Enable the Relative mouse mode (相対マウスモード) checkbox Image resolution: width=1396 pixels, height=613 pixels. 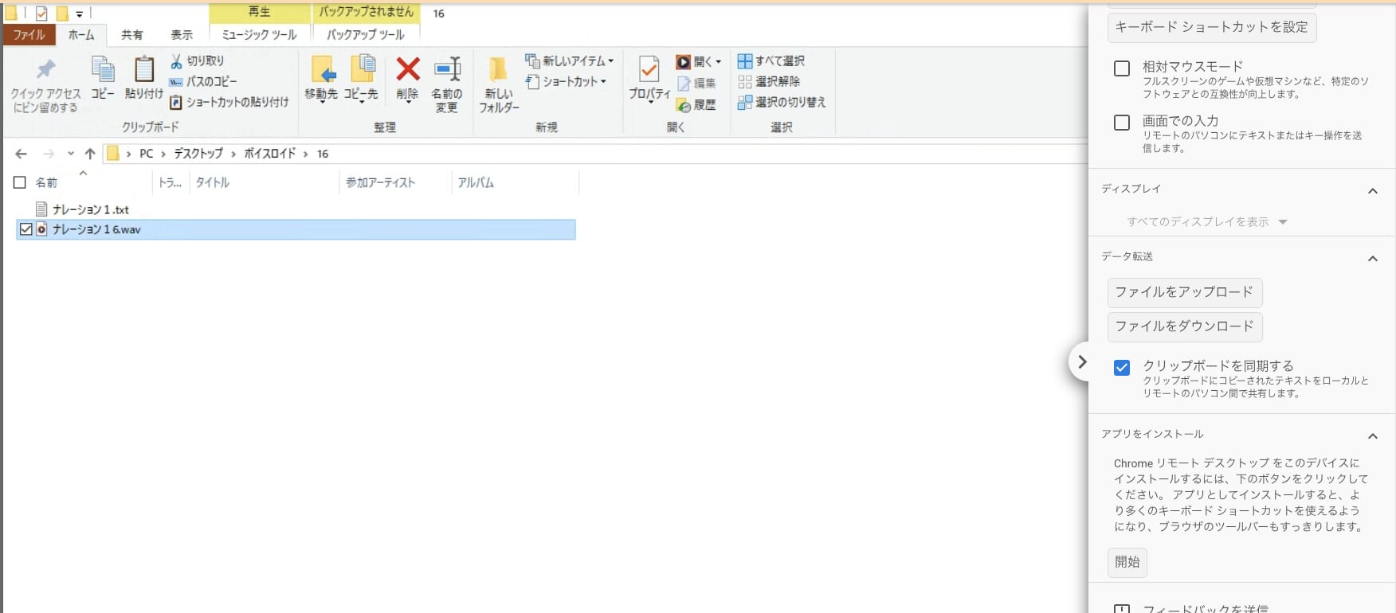[x=1122, y=68]
